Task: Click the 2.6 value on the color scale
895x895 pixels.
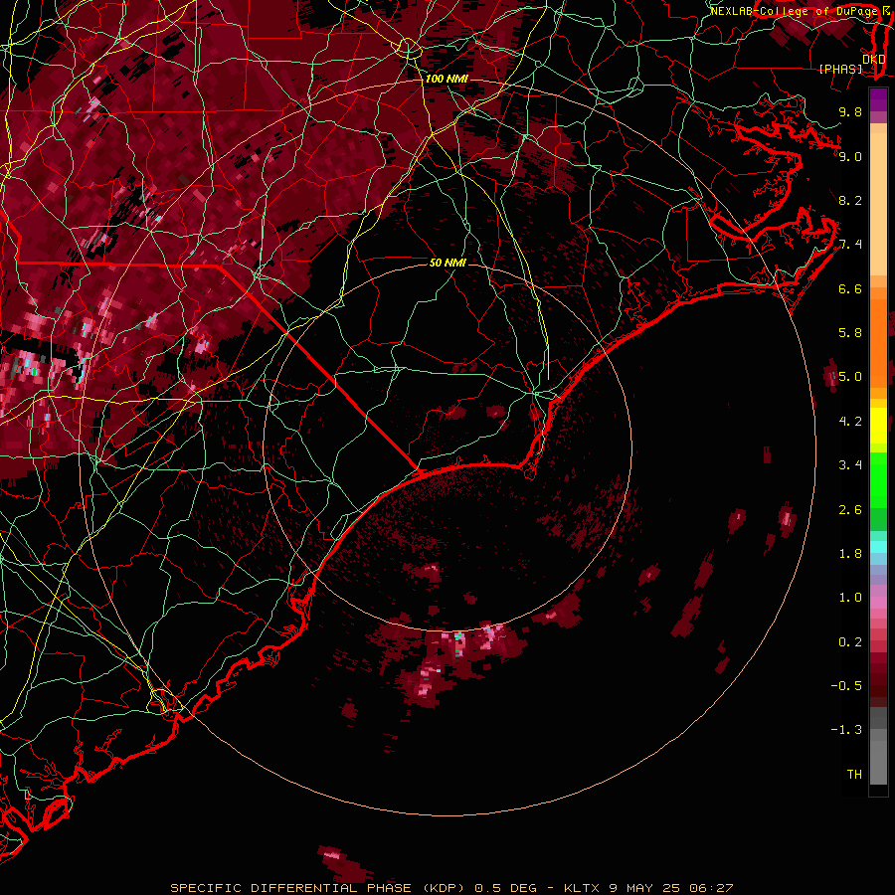Action: 850,510
